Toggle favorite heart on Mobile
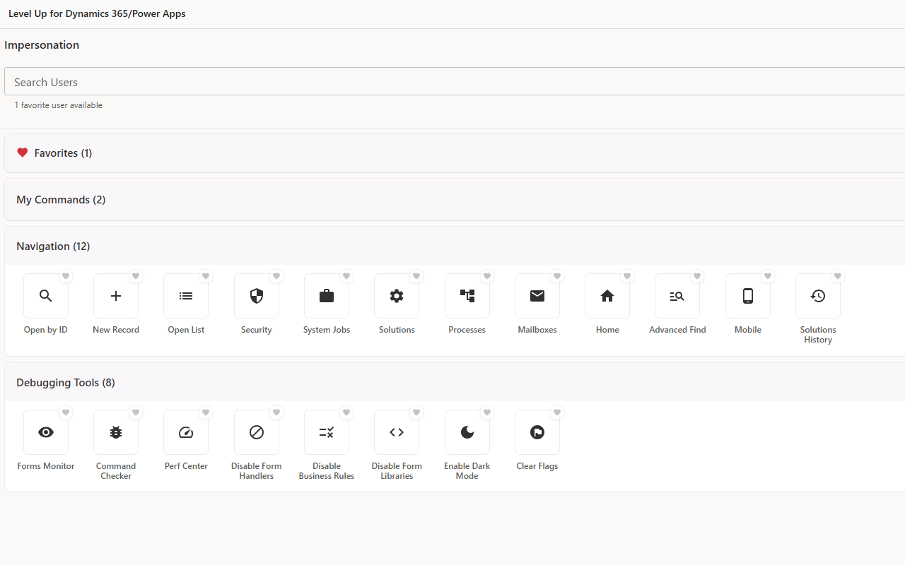Screen dimensions: 905x565 pos(768,276)
